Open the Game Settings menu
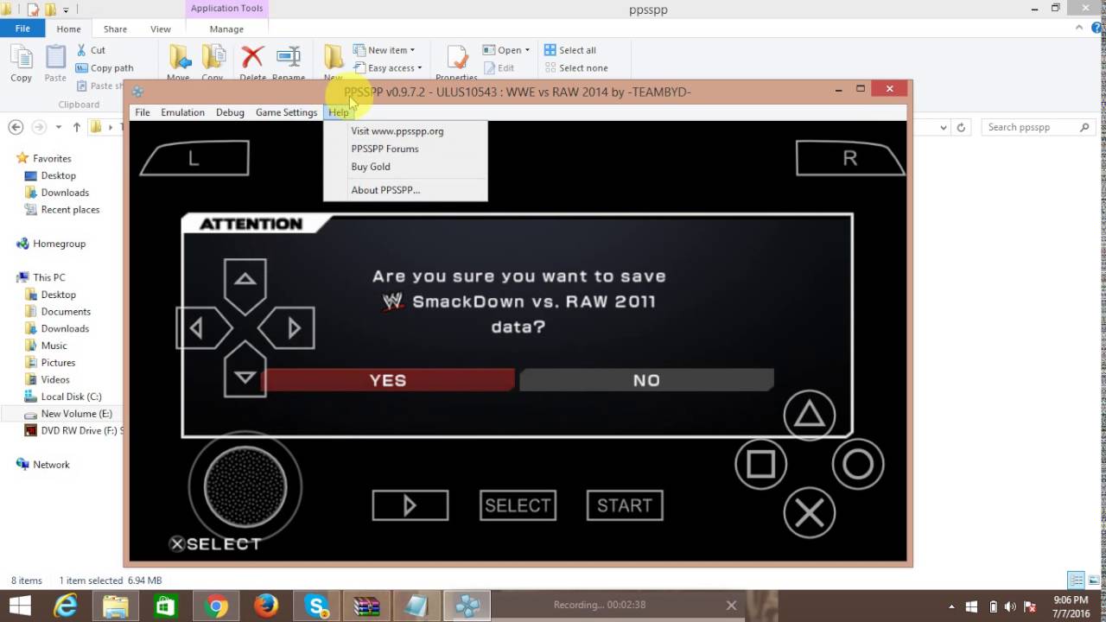This screenshot has width=1106, height=622. 286,112
